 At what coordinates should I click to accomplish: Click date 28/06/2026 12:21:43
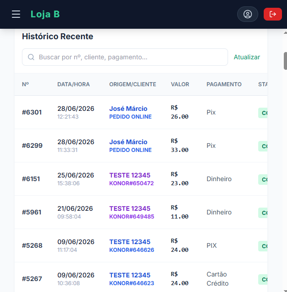76,112
